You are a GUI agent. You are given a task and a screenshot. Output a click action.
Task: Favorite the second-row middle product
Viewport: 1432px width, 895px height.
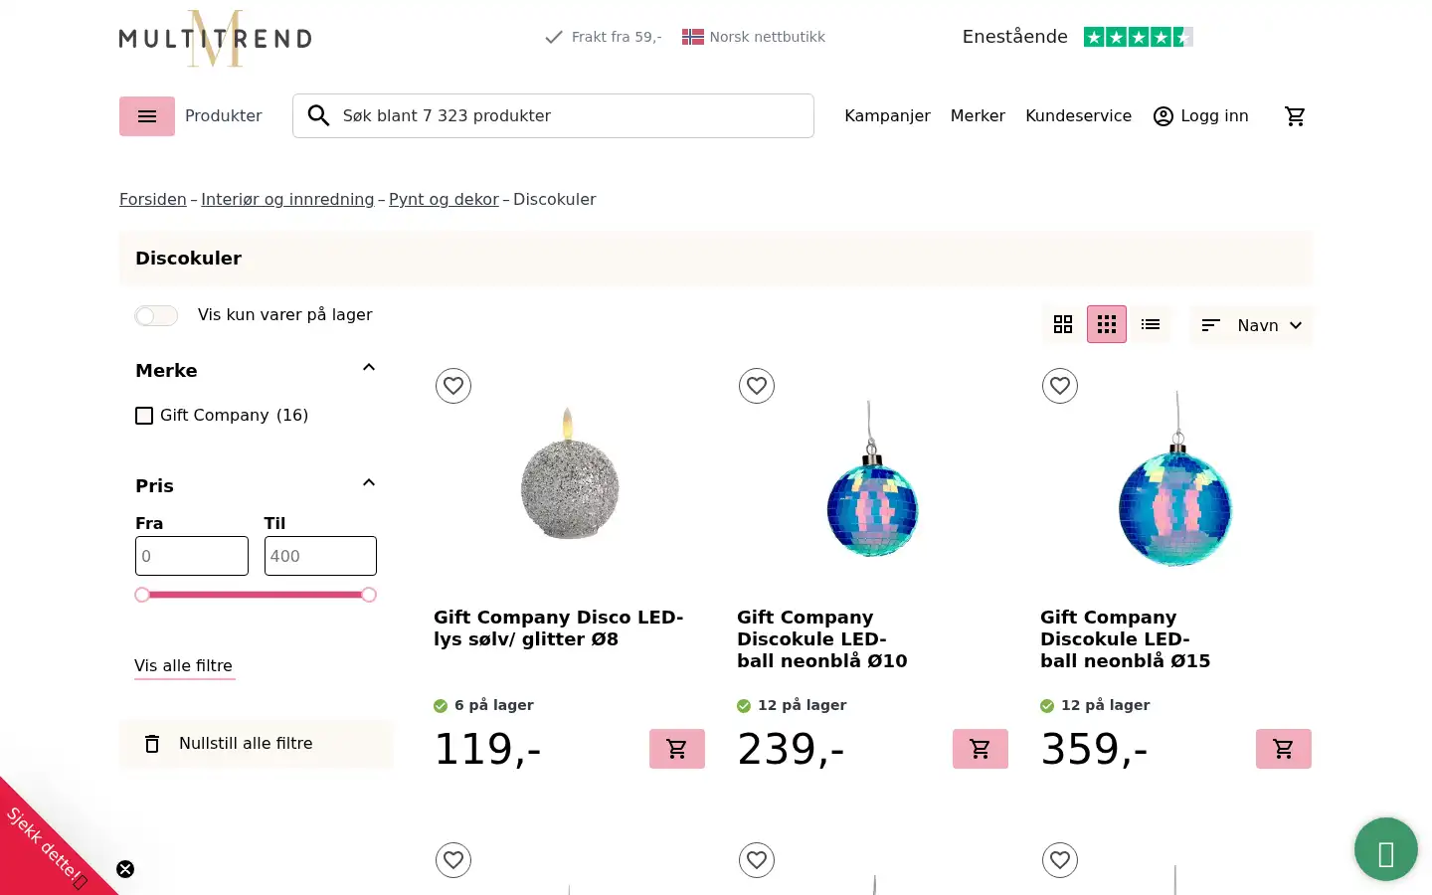click(757, 860)
